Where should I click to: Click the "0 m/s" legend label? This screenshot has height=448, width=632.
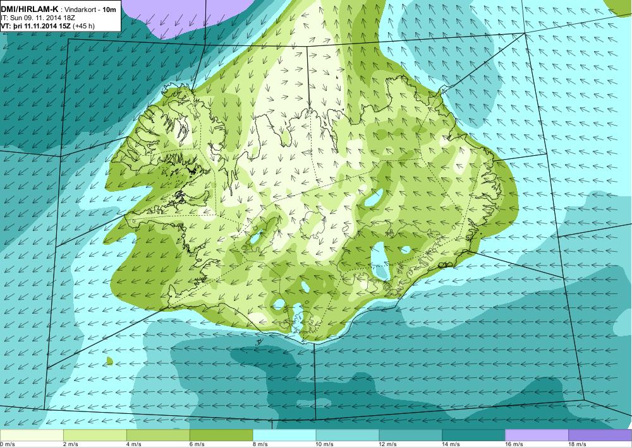[7, 444]
